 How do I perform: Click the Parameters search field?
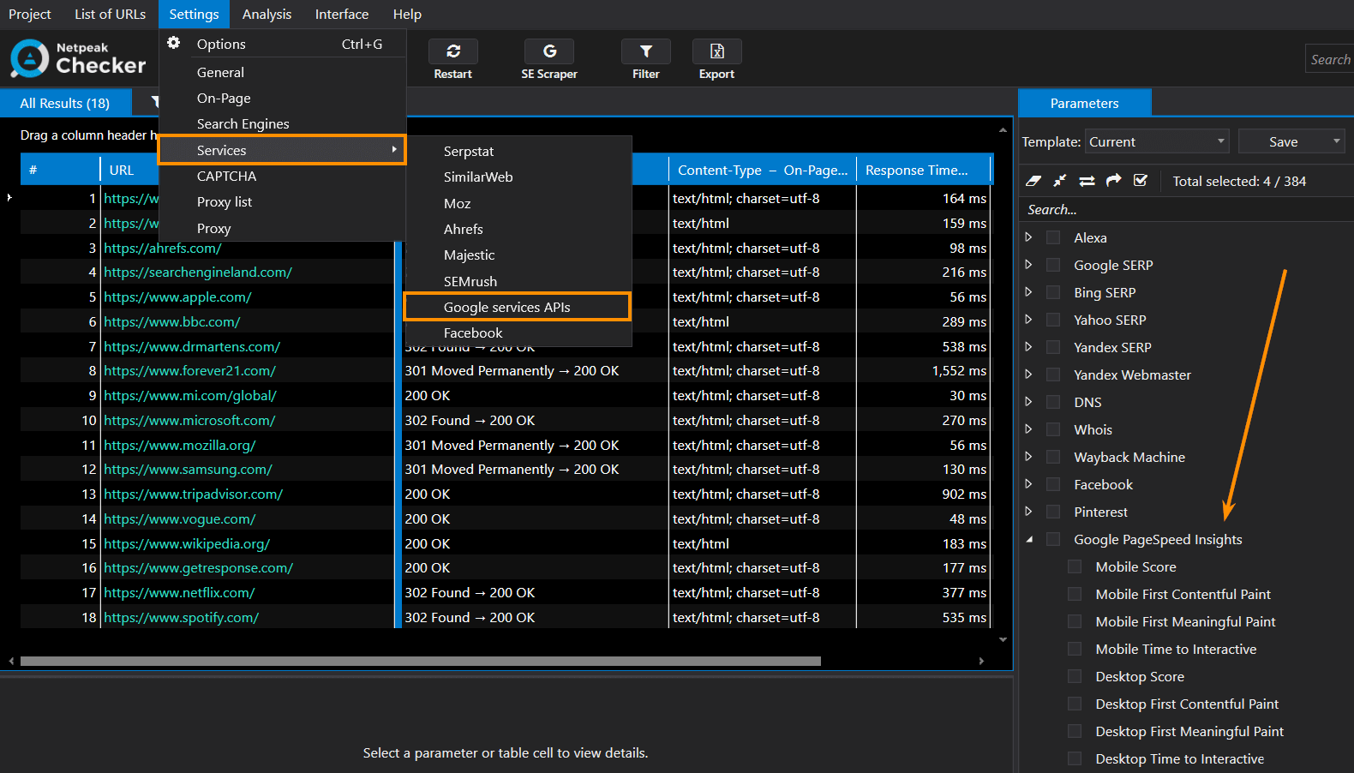(1186, 209)
